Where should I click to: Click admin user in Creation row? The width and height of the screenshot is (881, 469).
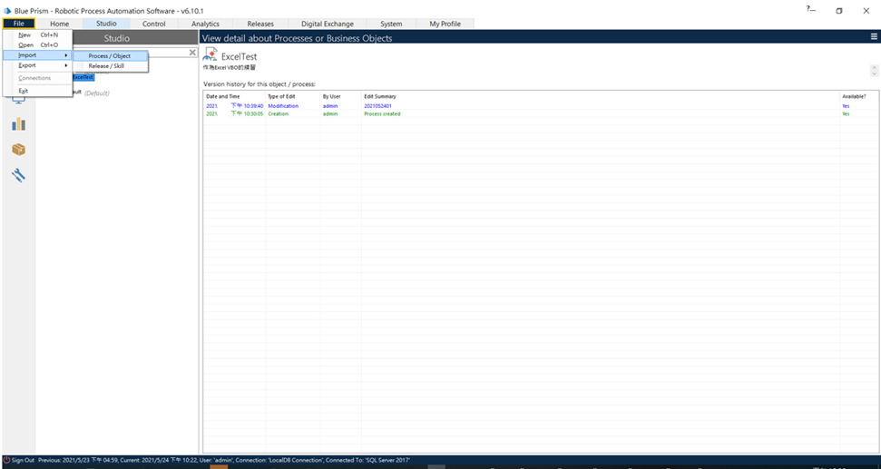[x=330, y=114]
